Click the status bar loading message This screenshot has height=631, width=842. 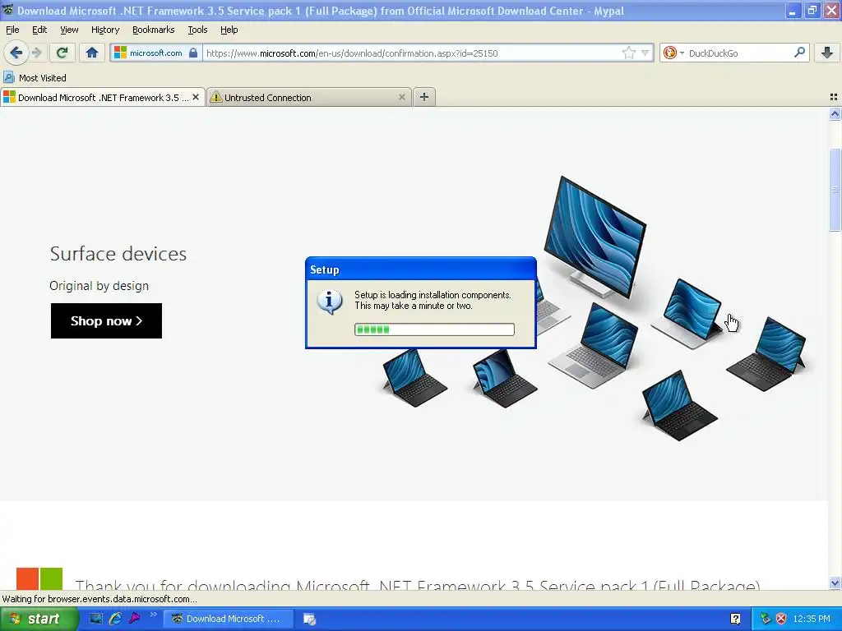pyautogui.click(x=99, y=599)
